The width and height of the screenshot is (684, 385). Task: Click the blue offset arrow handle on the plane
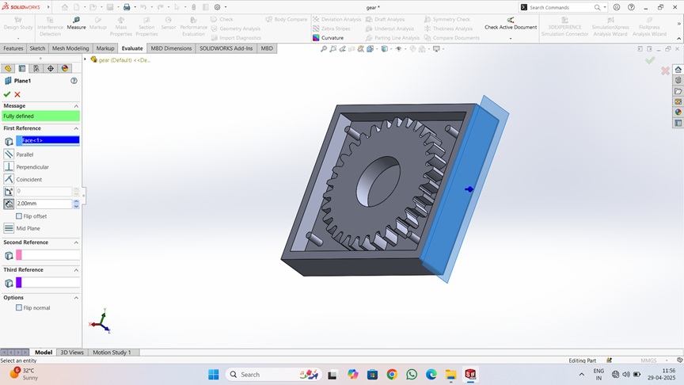[469, 189]
